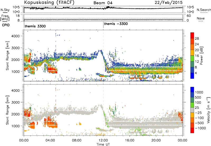Screen dimensions: 211x146
Task: Pick the blue top segment of Velocity color bar
Action: tap(192, 90)
